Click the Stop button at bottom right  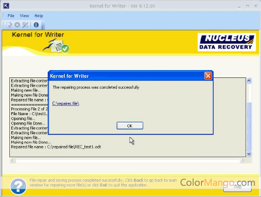click(x=237, y=187)
